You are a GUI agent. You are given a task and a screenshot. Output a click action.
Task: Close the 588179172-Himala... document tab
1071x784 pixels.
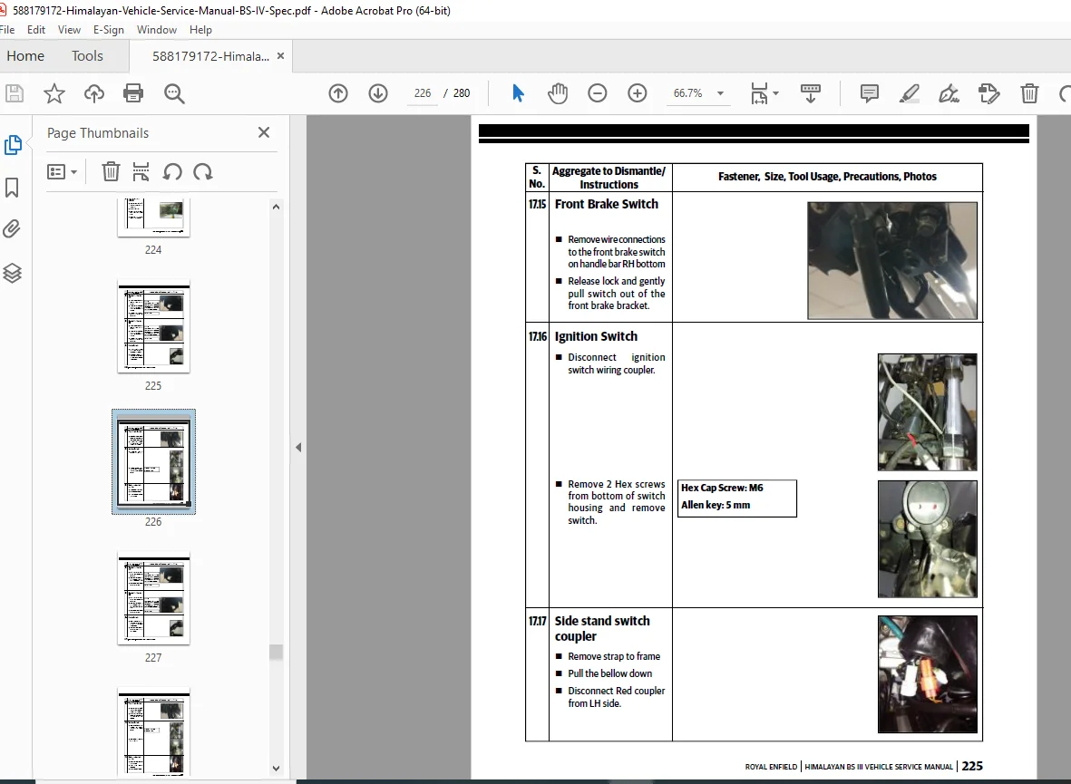(x=280, y=56)
